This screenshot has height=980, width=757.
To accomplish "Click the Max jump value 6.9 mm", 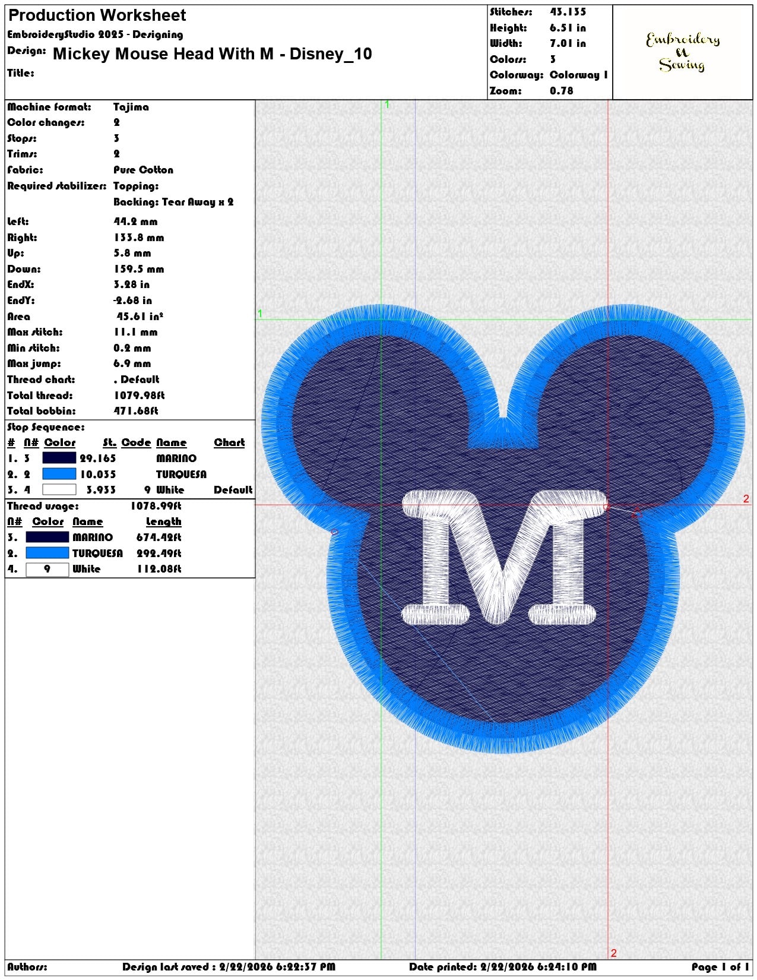I will point(132,363).
